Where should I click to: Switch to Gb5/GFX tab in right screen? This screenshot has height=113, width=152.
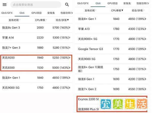coord(83,3)
